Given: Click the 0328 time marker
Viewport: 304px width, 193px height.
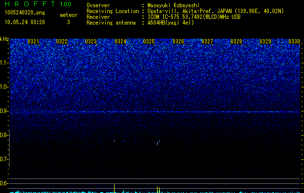Looking at the screenshot, I should (x=236, y=41).
